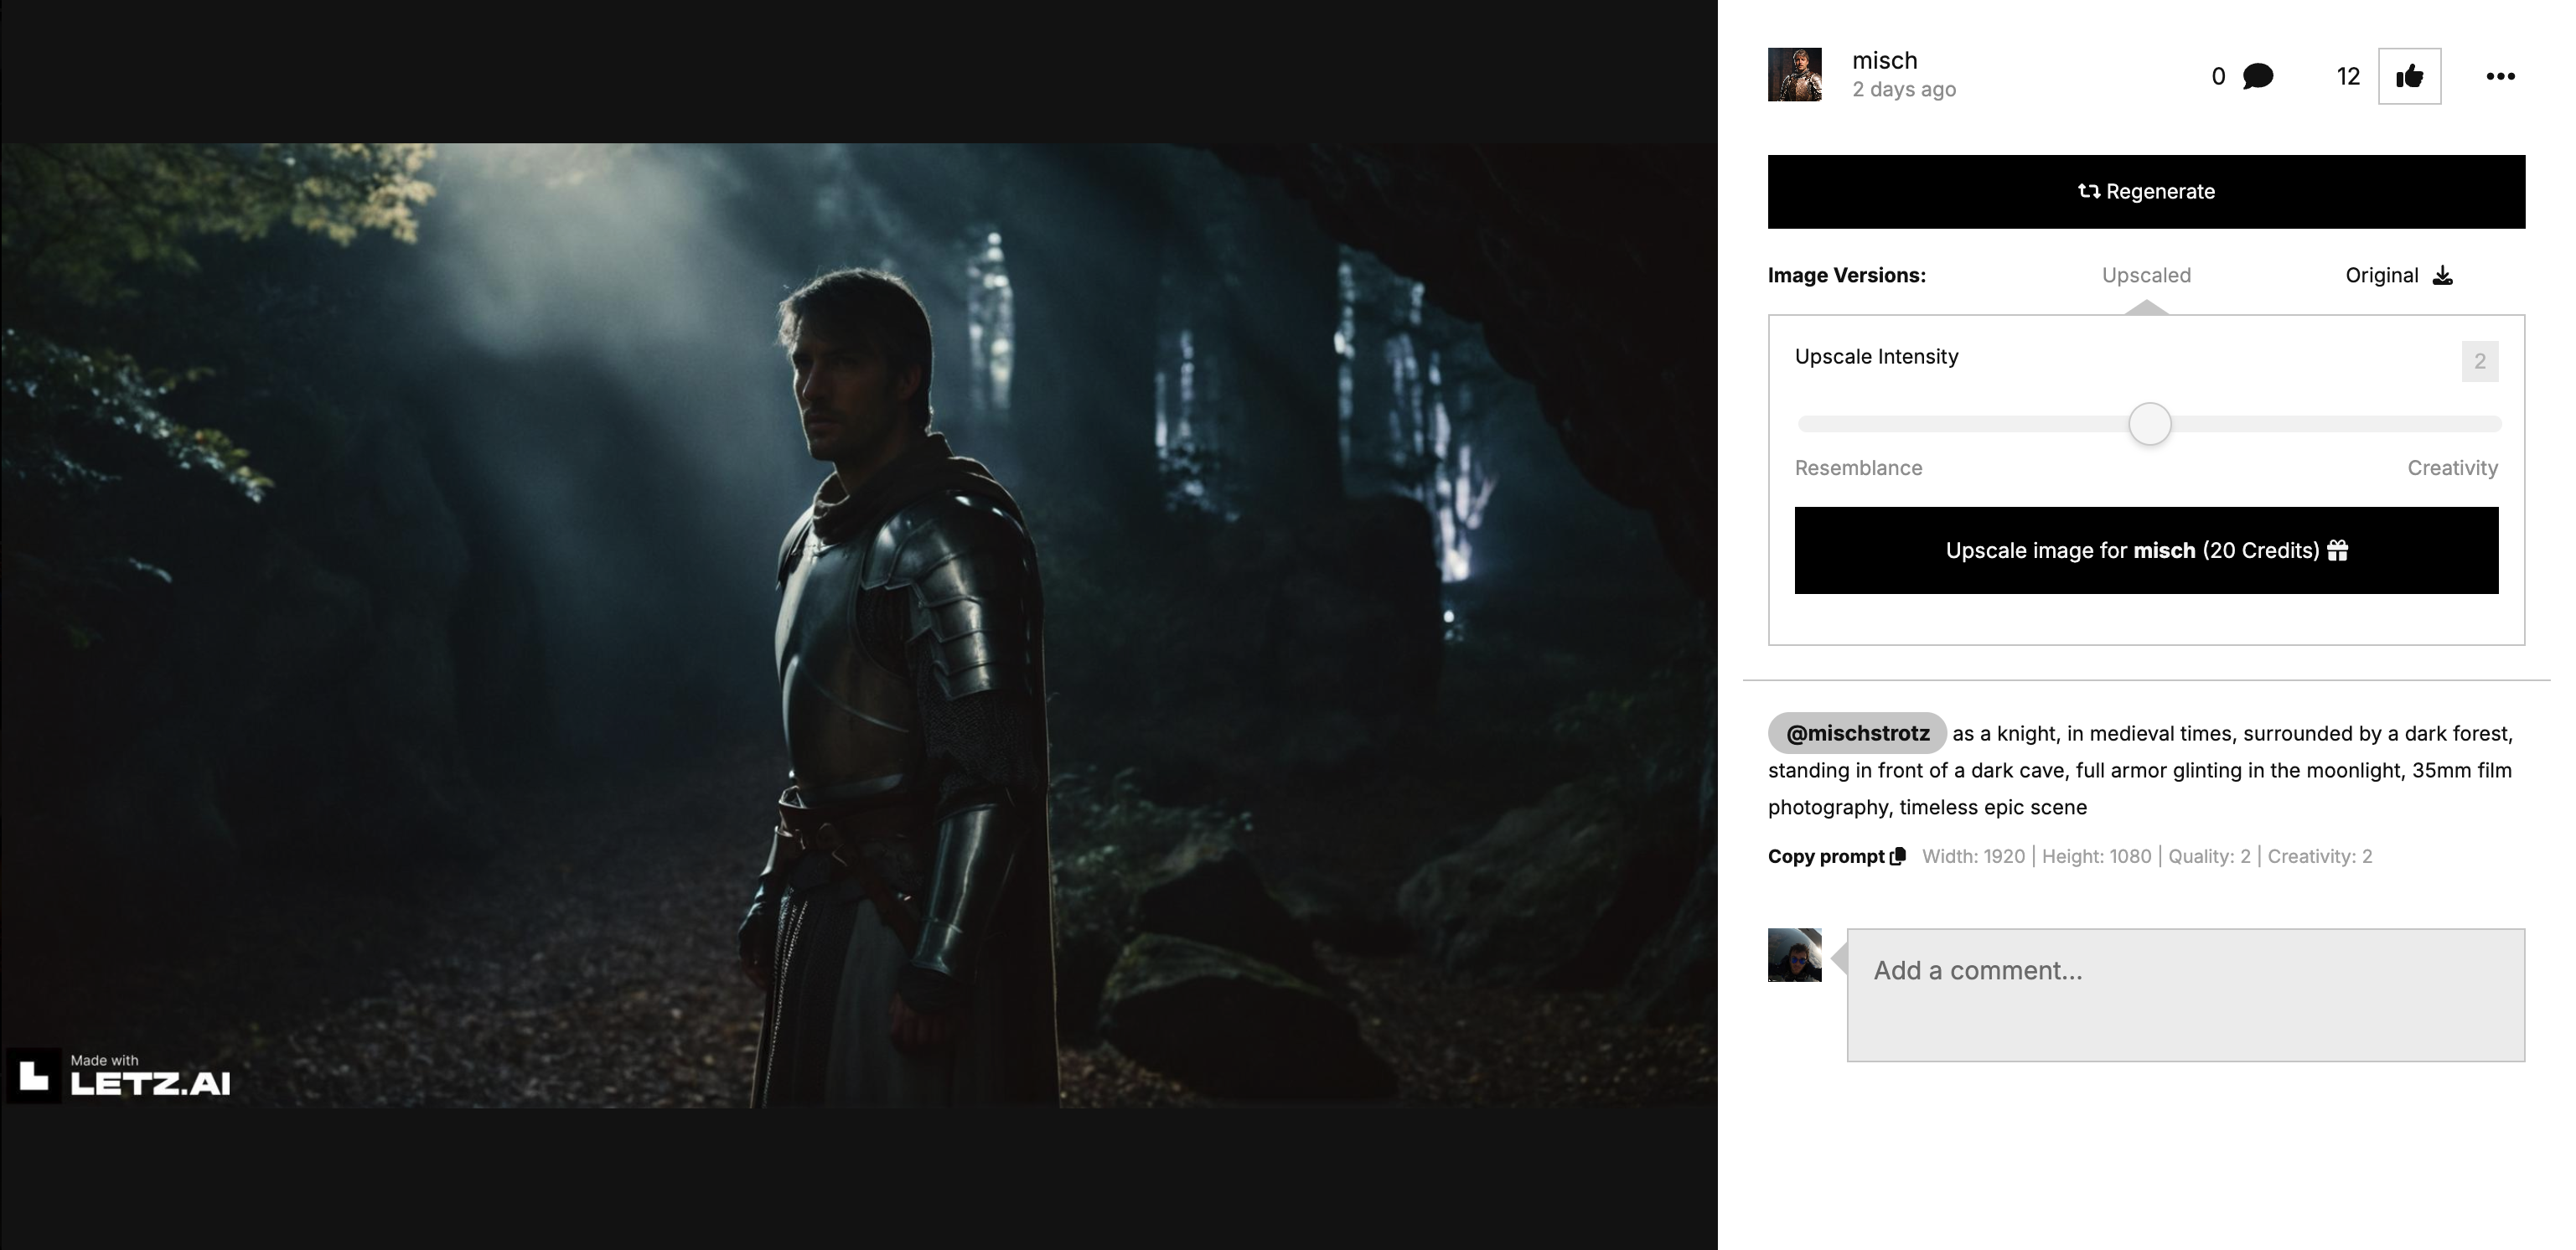2576x1250 pixels.
Task: Click the LETZ.AI logo watermark
Action: click(120, 1075)
